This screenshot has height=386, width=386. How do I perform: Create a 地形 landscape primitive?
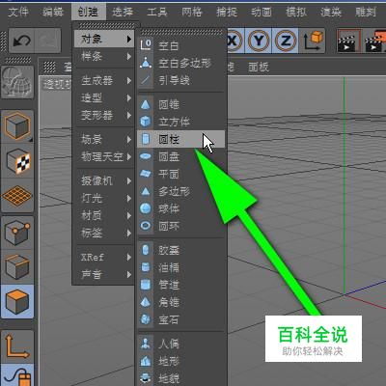click(x=180, y=361)
